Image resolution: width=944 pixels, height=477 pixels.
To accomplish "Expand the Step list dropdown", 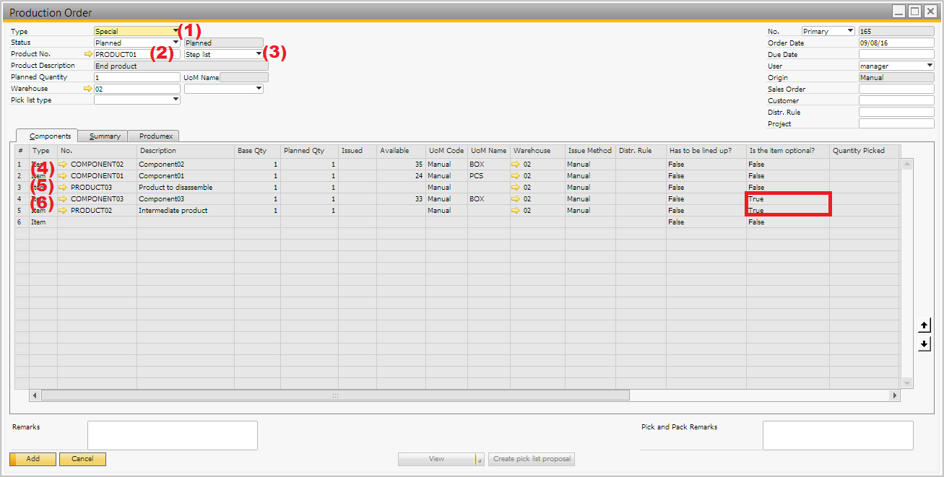I will [259, 54].
